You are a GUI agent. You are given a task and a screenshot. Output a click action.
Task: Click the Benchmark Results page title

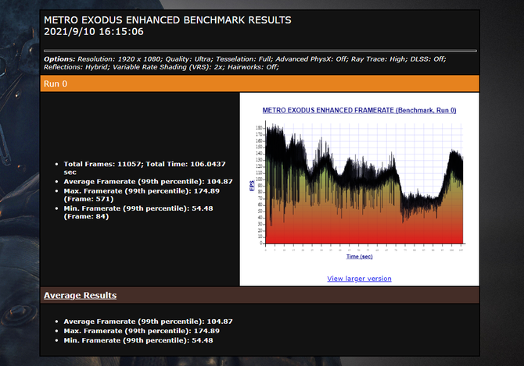167,20
